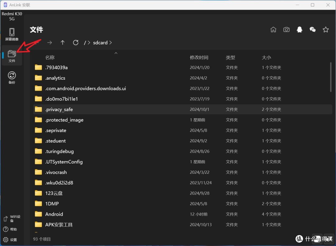Viewport: 336px width, 246px height.
Task: Sort files by 名称 column header
Action: coord(50,58)
